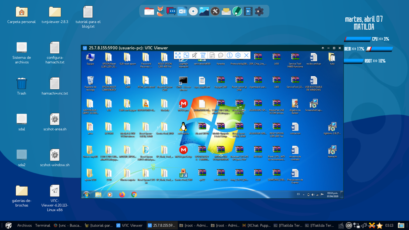Select MEGAsync icon in remote desktop
The image size is (409, 230).
183,105
